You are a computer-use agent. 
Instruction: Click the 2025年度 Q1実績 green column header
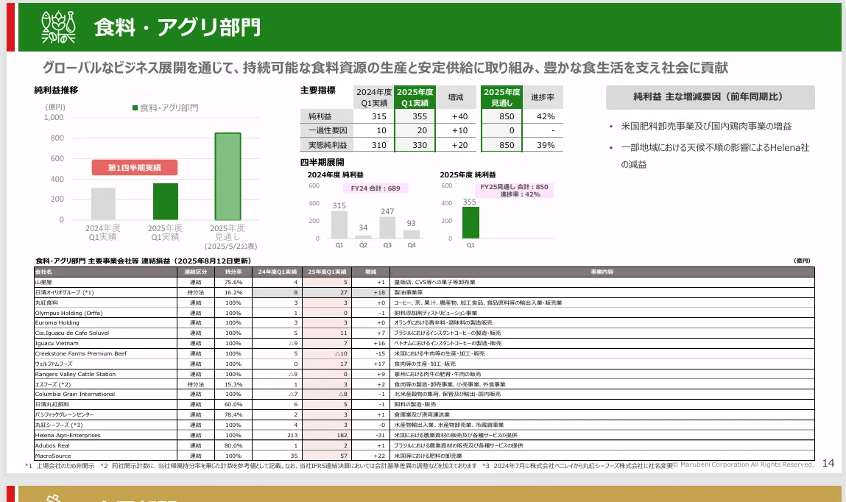tap(415, 98)
